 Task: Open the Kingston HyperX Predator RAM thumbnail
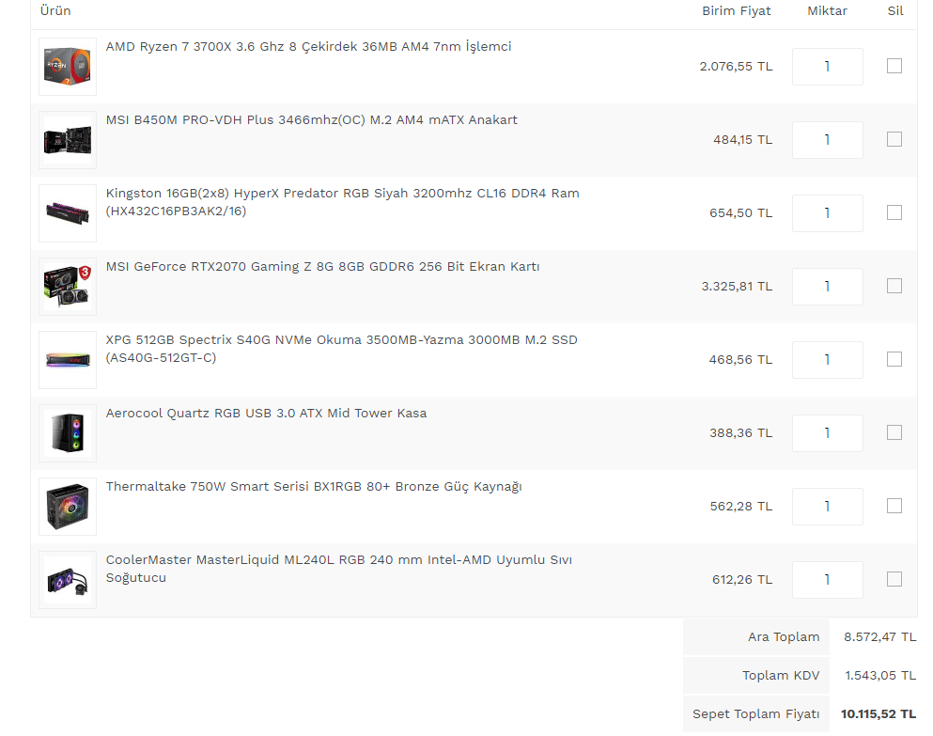click(68, 213)
